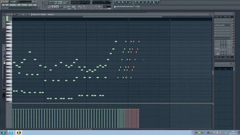Adjust the master pitch slider
240x135 pixels.
pyautogui.click(x=45, y=4)
